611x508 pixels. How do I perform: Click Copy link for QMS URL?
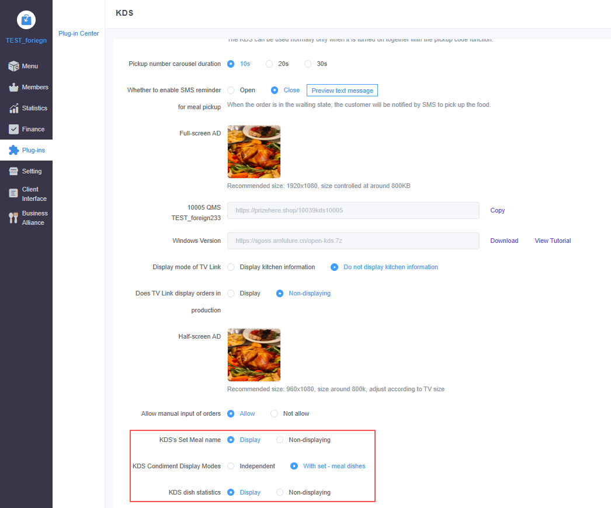497,210
